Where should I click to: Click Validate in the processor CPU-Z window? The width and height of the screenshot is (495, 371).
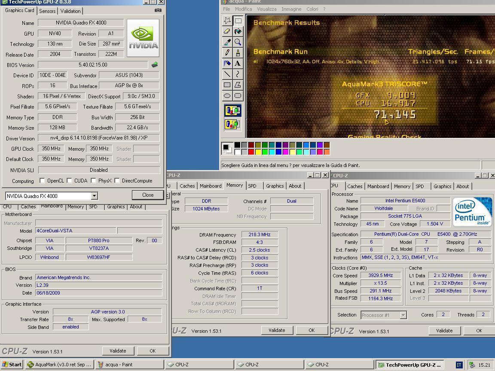(444, 331)
